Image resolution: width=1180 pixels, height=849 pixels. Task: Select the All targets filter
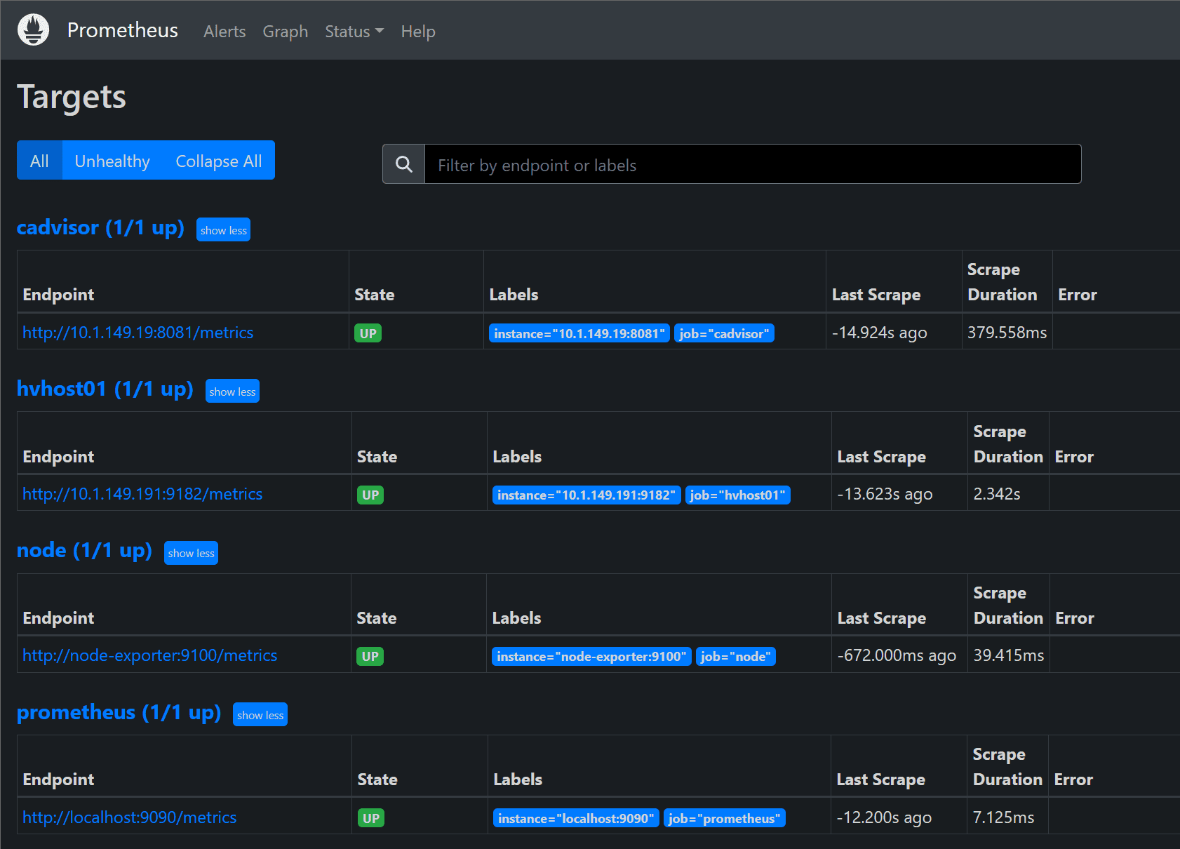point(39,161)
